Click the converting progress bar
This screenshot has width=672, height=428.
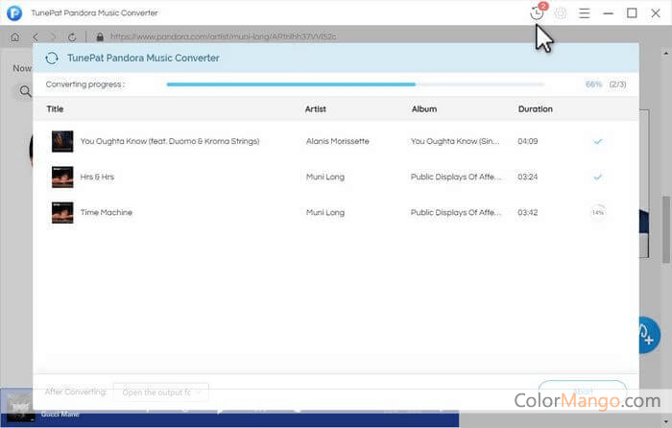click(x=355, y=84)
